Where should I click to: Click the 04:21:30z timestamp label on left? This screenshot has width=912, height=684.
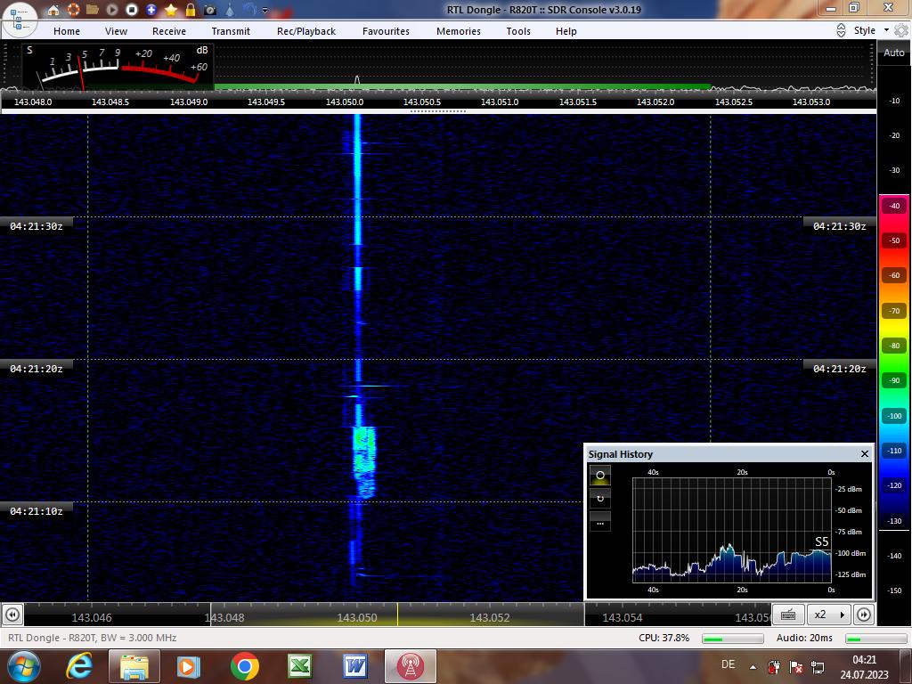pyautogui.click(x=36, y=226)
